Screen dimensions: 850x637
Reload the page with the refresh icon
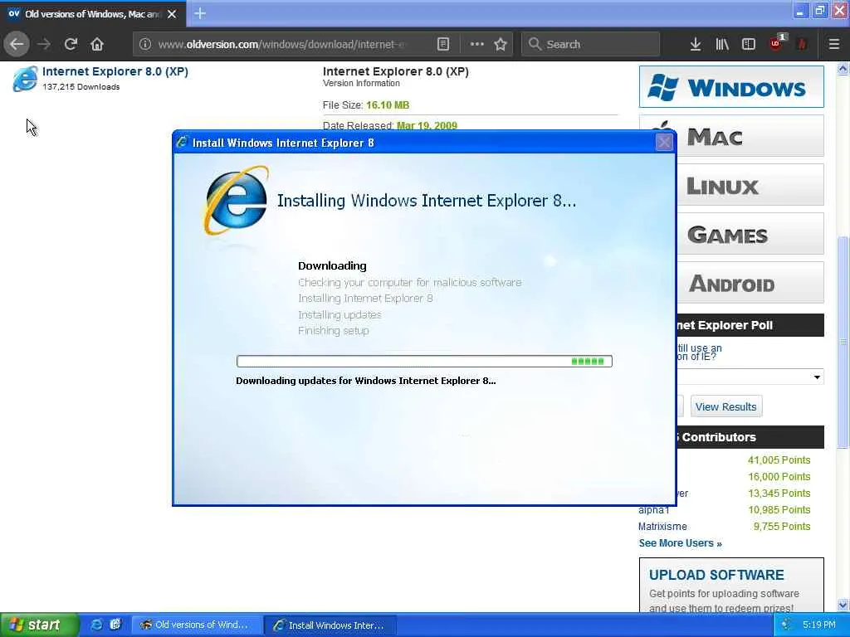tap(71, 45)
